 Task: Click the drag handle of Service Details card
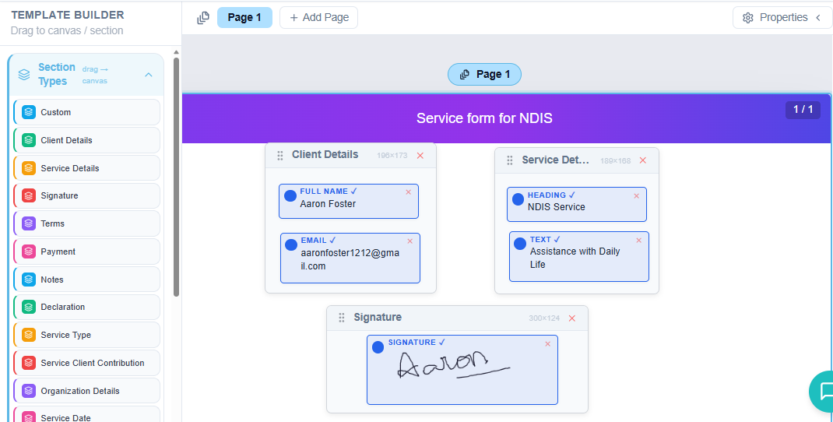pyautogui.click(x=509, y=160)
